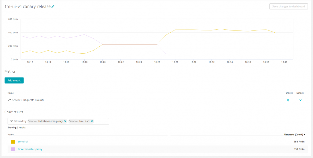Delete the Requests (Count) metric
Image resolution: width=313 pixels, height=158 pixels.
tap(288, 100)
